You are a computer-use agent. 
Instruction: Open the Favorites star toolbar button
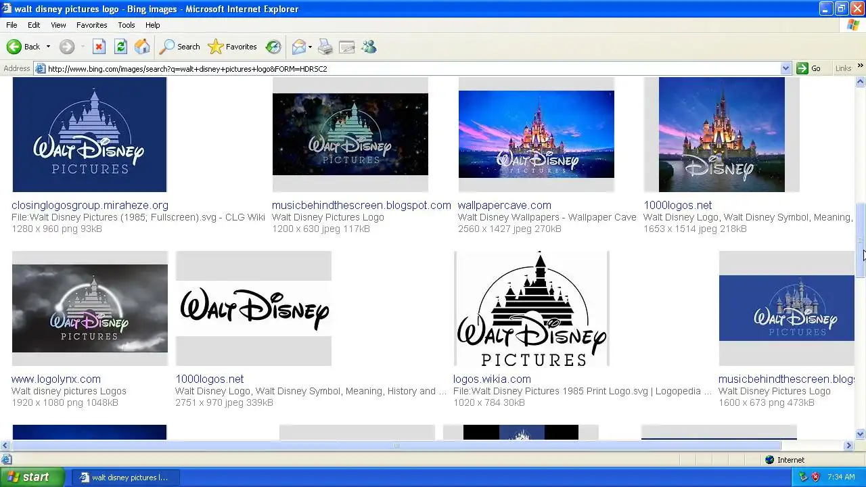(x=233, y=47)
